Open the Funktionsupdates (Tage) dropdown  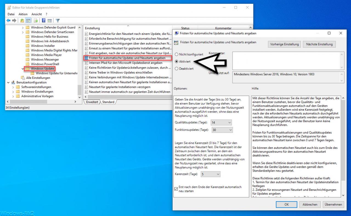[x=222, y=130]
